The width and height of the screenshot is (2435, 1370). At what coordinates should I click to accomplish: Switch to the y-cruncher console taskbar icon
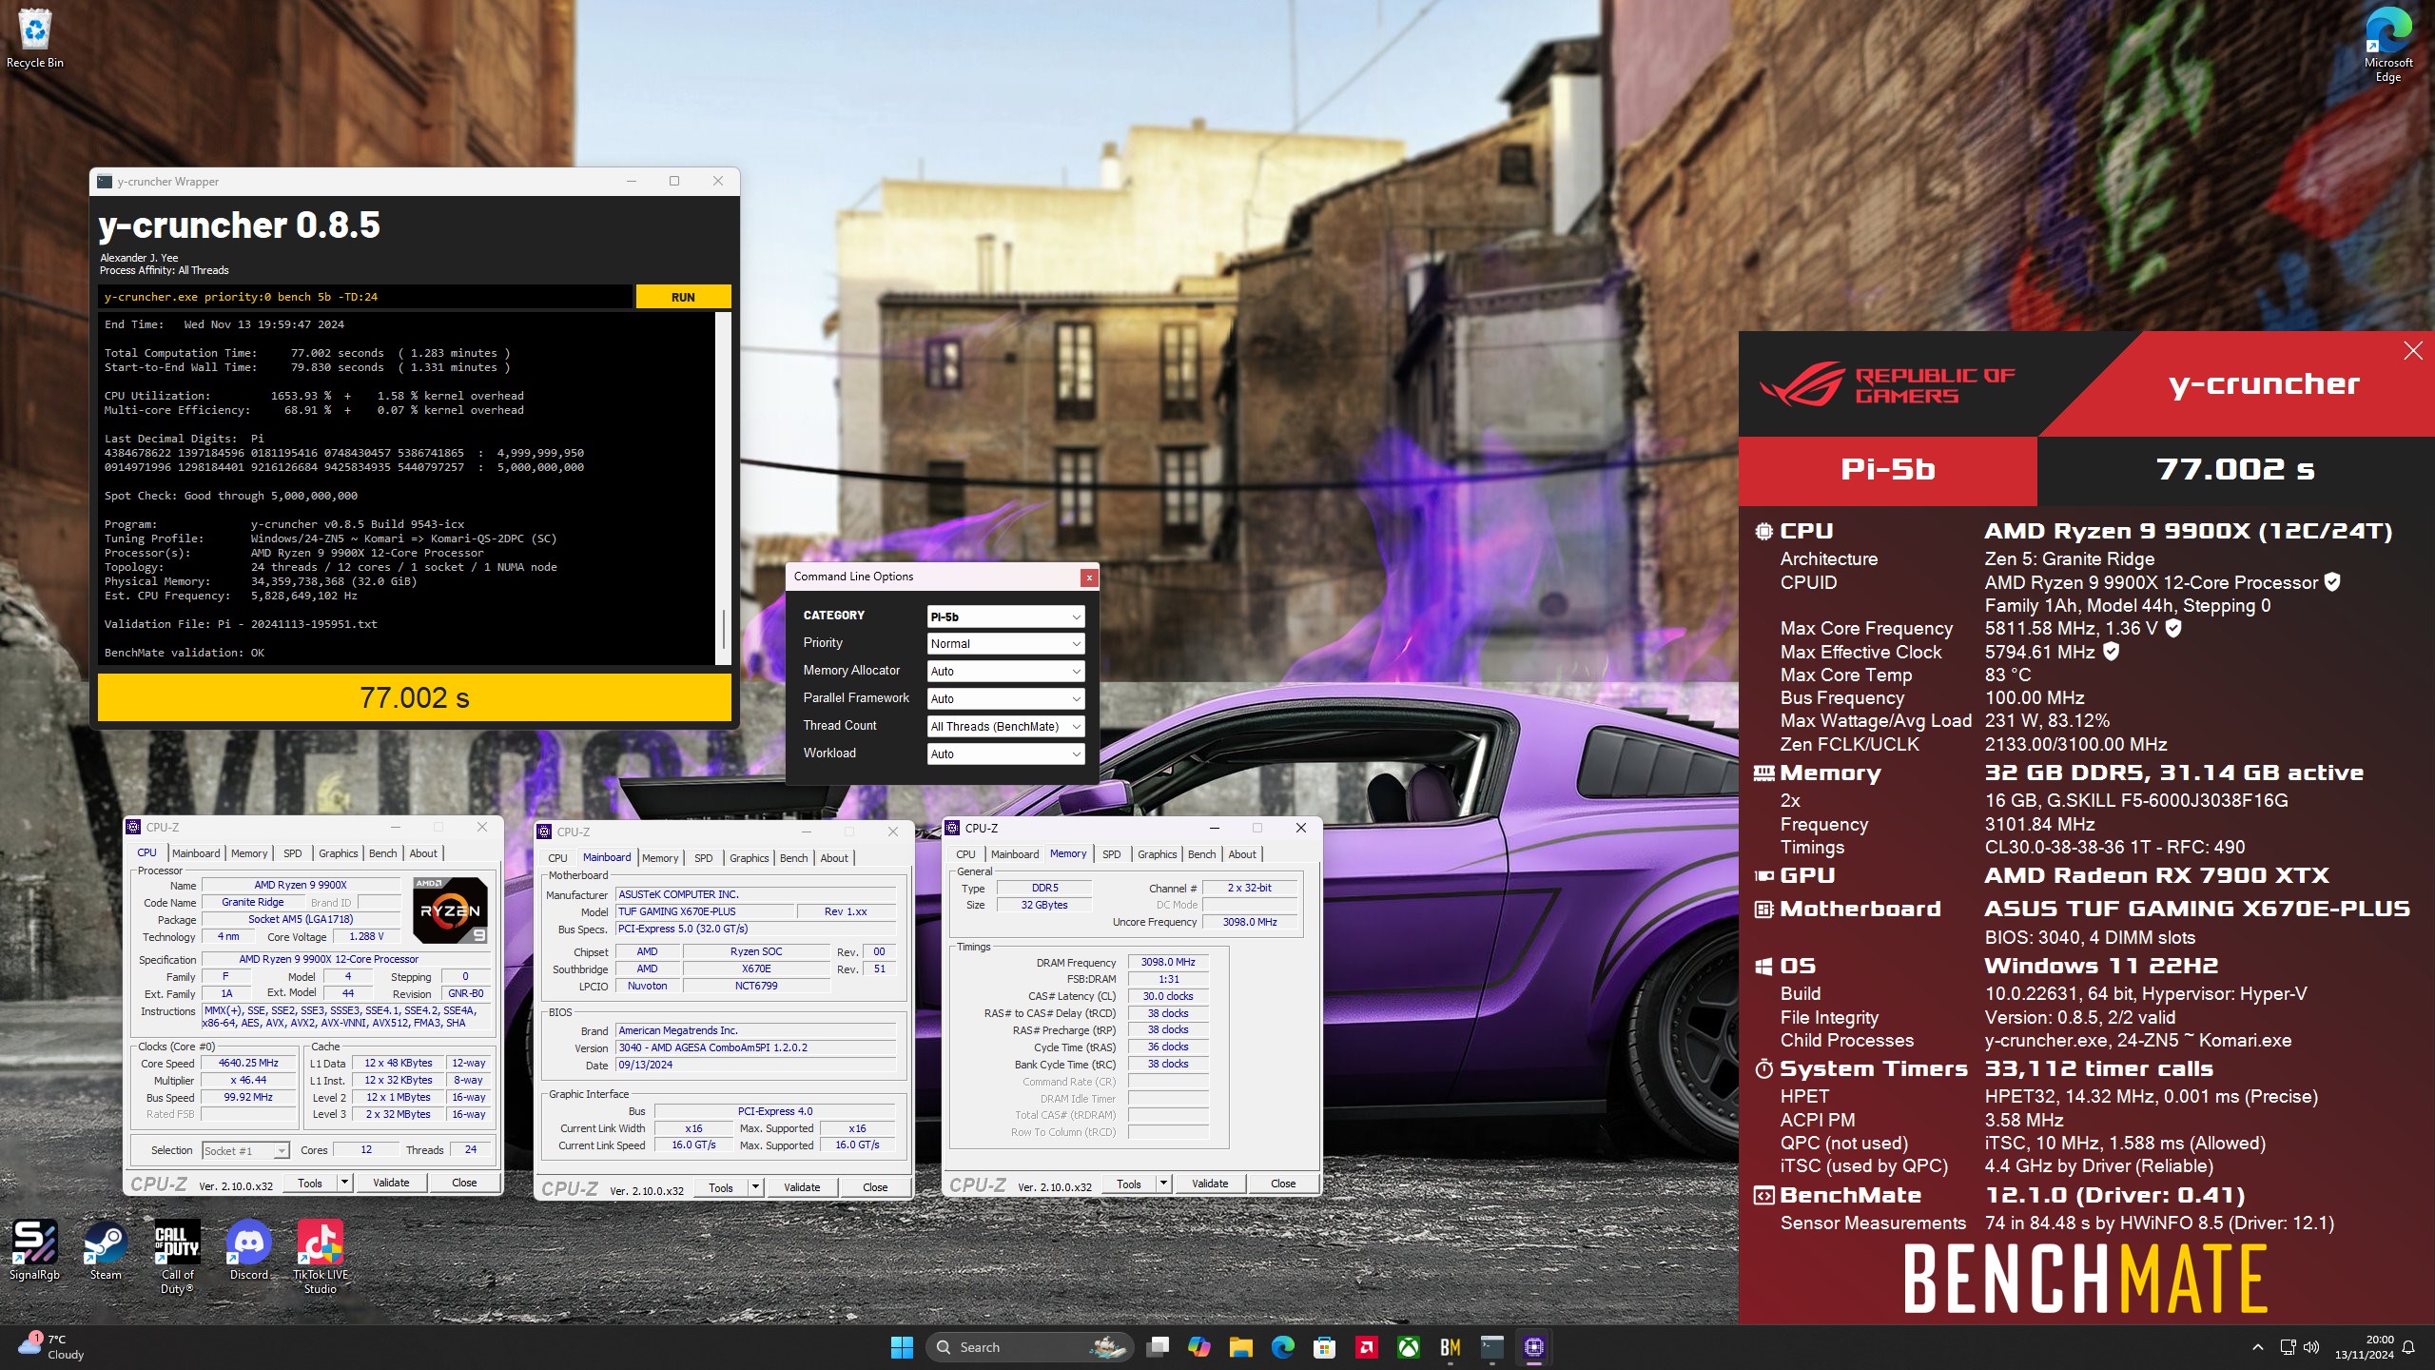[1491, 1347]
